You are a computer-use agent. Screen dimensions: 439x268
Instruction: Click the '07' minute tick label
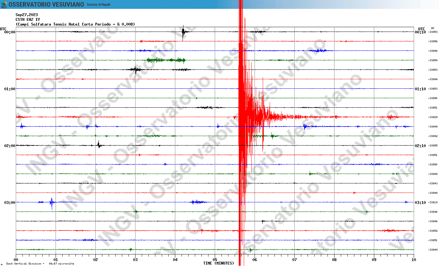(294, 260)
